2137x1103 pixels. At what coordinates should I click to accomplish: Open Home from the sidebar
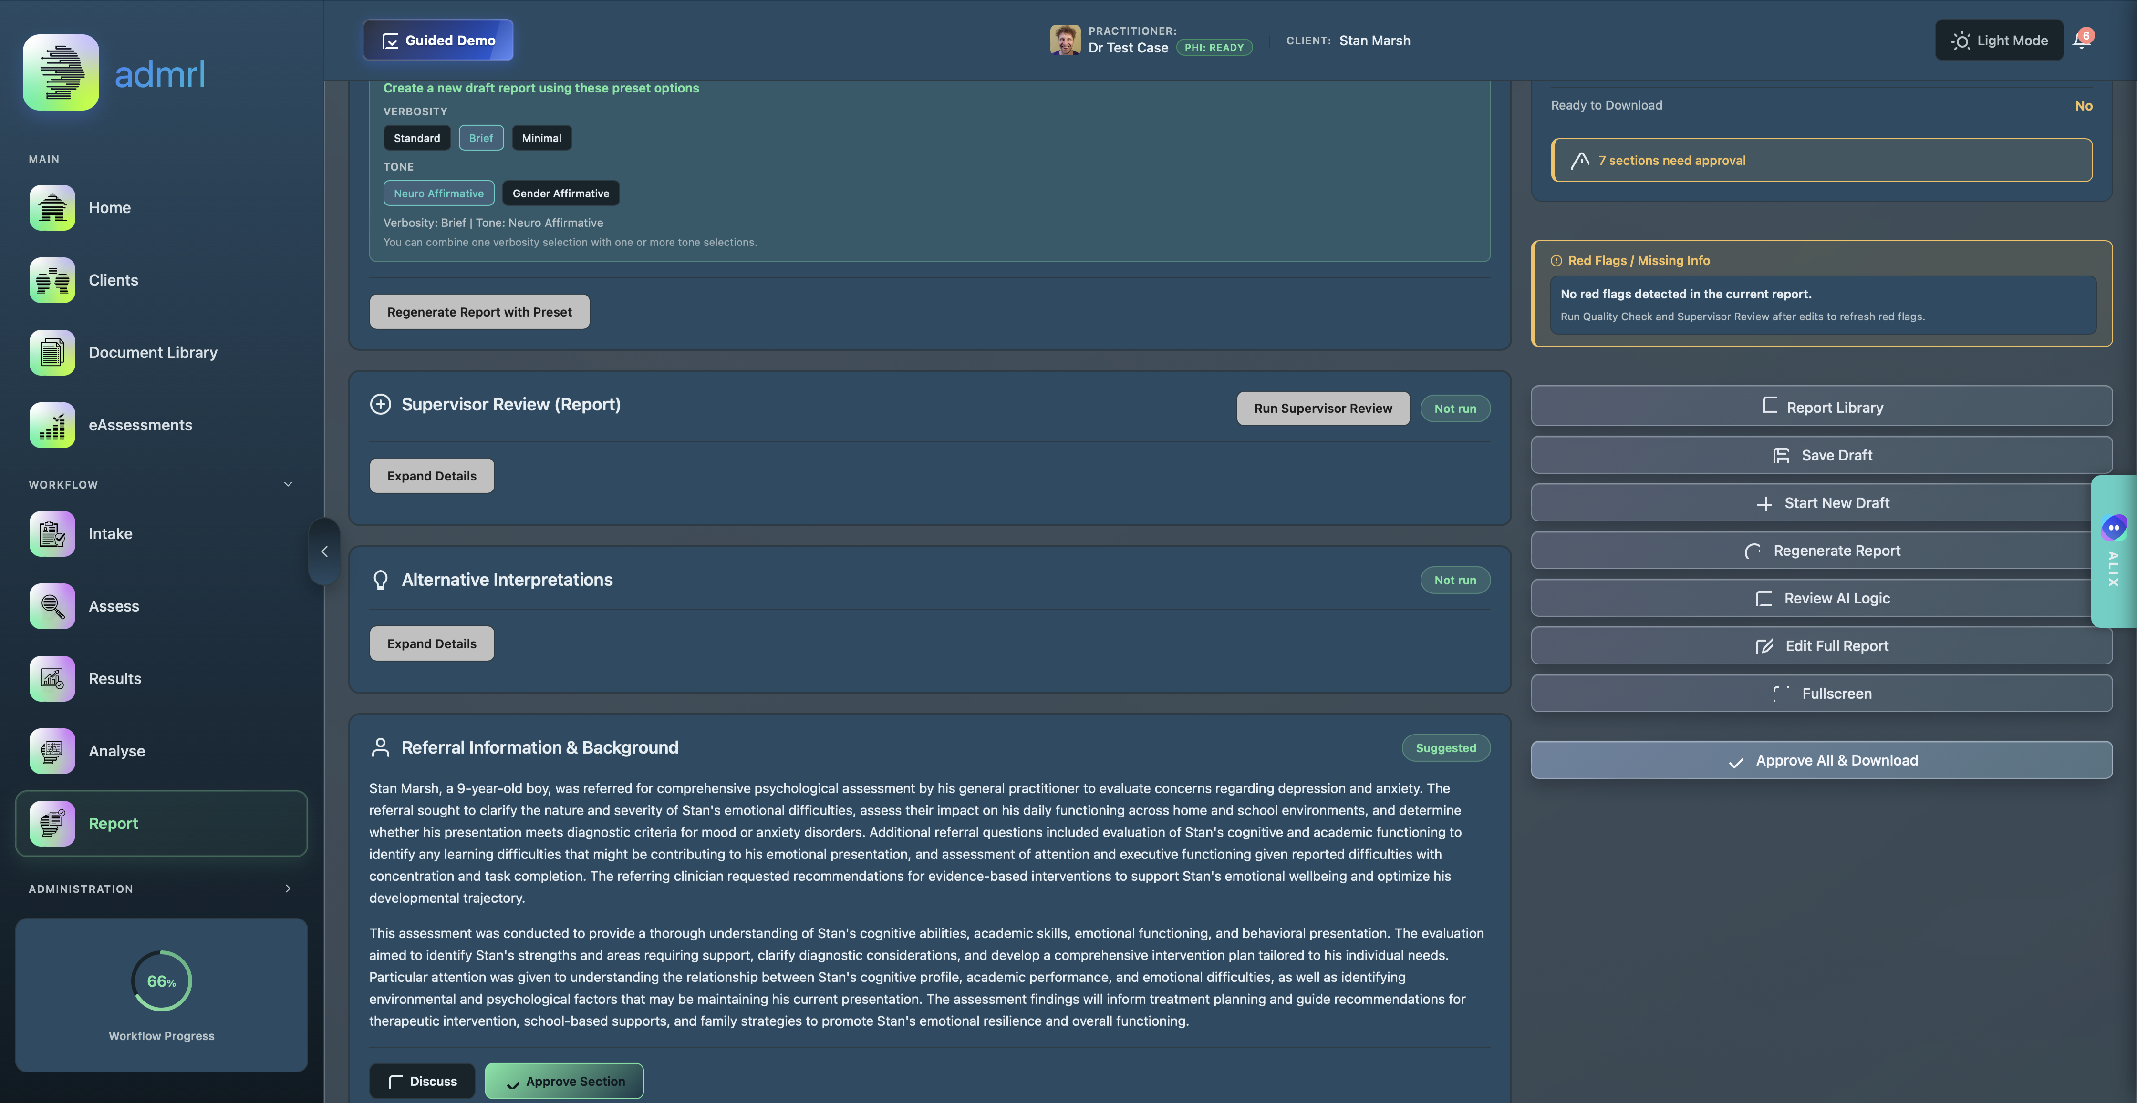(109, 208)
